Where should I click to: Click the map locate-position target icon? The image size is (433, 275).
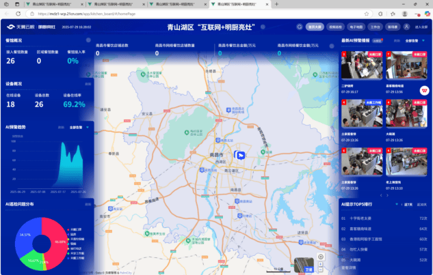321,257
